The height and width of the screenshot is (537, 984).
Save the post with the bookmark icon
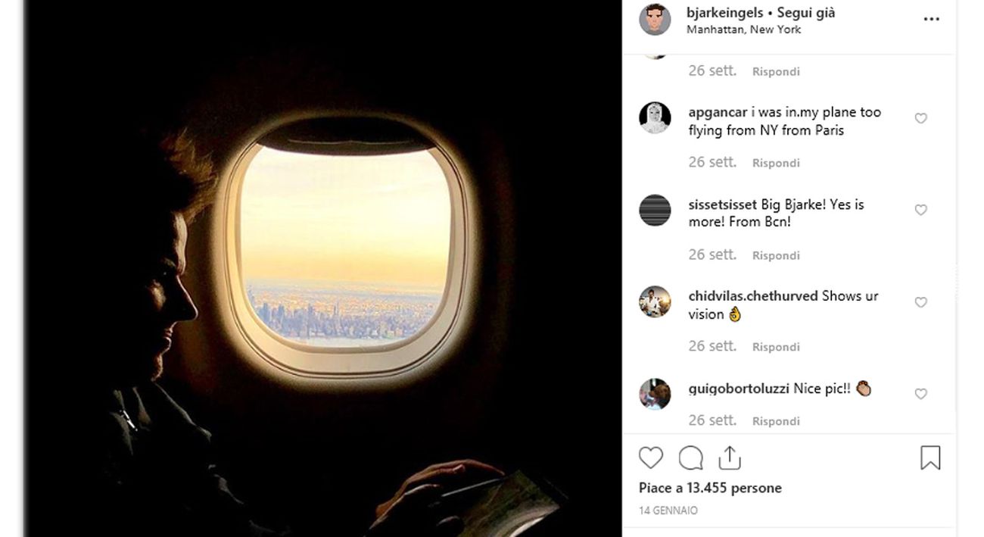pyautogui.click(x=930, y=457)
